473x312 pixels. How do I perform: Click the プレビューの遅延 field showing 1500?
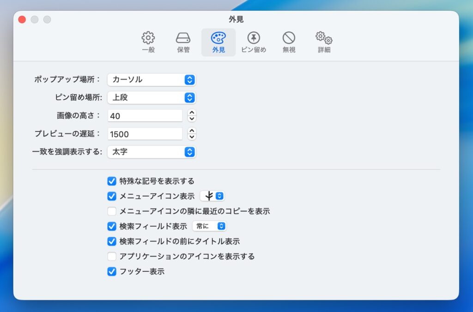145,134
